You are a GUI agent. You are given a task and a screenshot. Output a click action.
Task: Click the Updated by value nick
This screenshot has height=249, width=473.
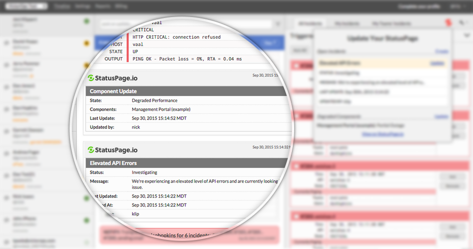(136, 127)
